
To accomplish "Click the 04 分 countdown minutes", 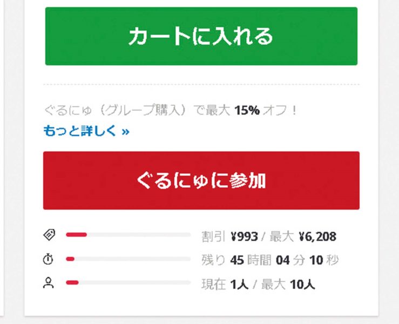I will pos(290,260).
